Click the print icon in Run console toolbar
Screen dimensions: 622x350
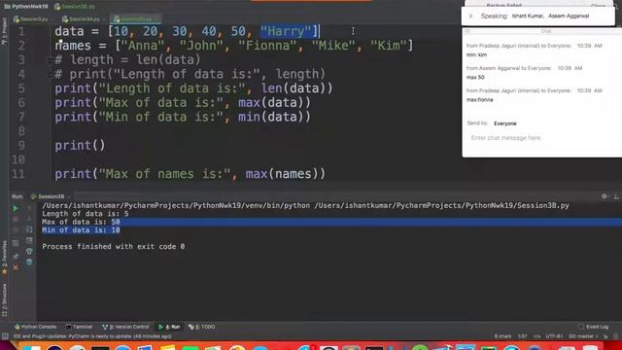pos(29,240)
